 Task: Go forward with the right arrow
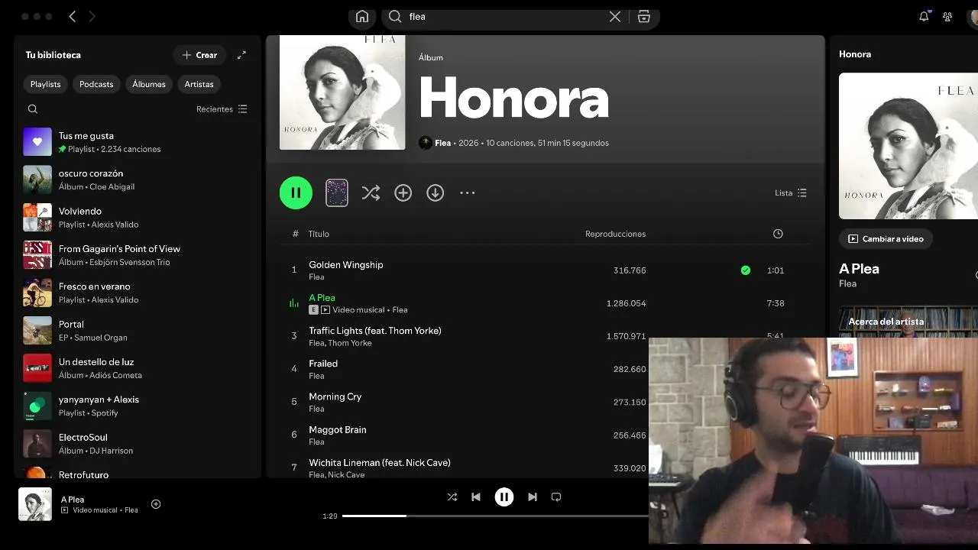pos(92,16)
